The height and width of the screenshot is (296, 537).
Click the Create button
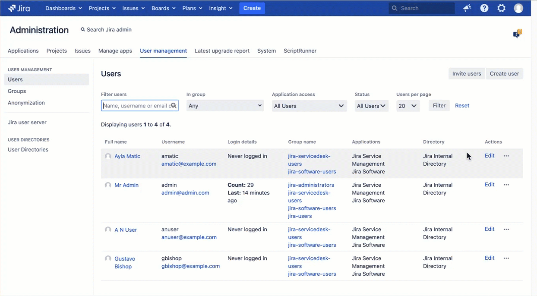click(x=252, y=8)
